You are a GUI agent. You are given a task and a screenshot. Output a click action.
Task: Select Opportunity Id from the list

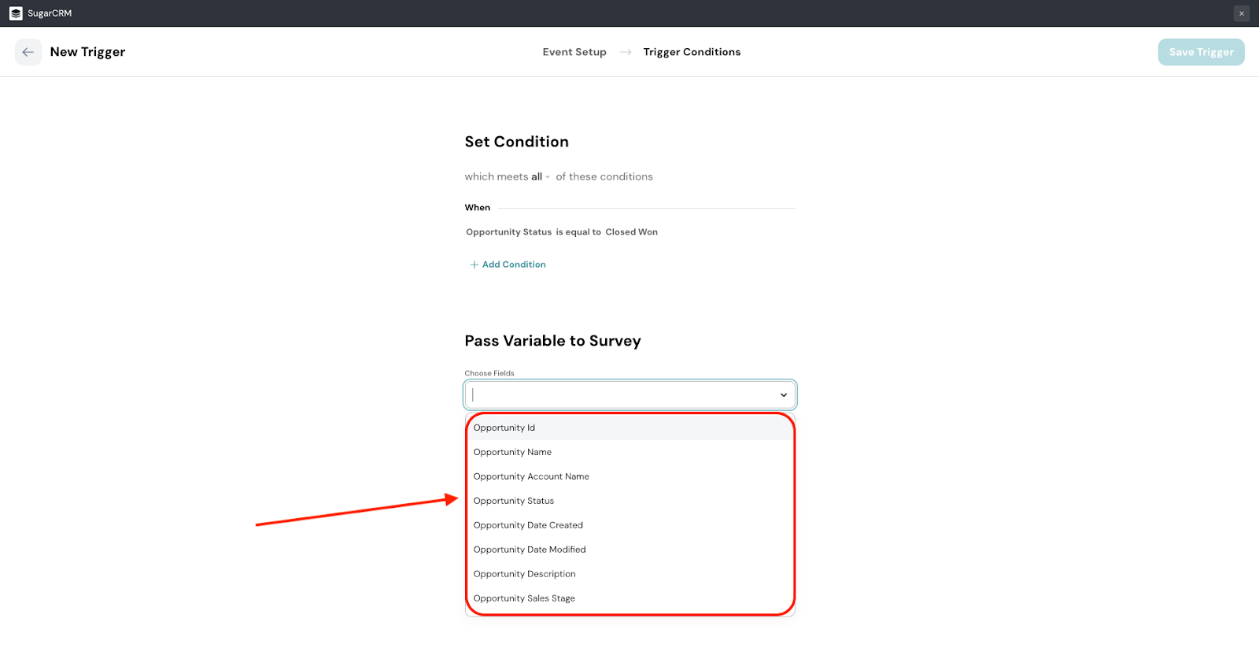(x=504, y=428)
